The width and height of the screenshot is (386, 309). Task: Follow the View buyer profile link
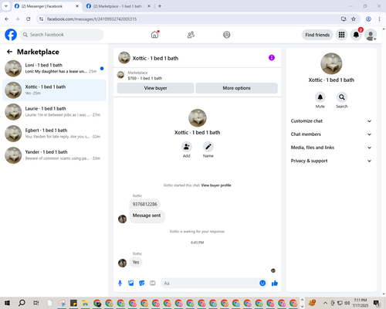(216, 185)
